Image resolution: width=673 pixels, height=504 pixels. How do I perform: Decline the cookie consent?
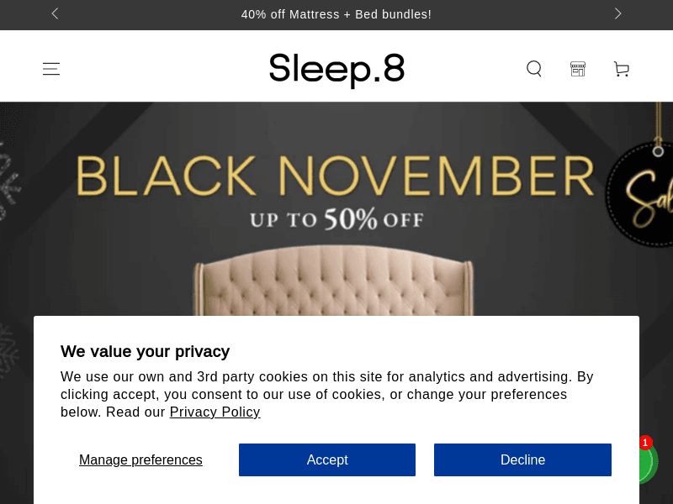(522, 459)
